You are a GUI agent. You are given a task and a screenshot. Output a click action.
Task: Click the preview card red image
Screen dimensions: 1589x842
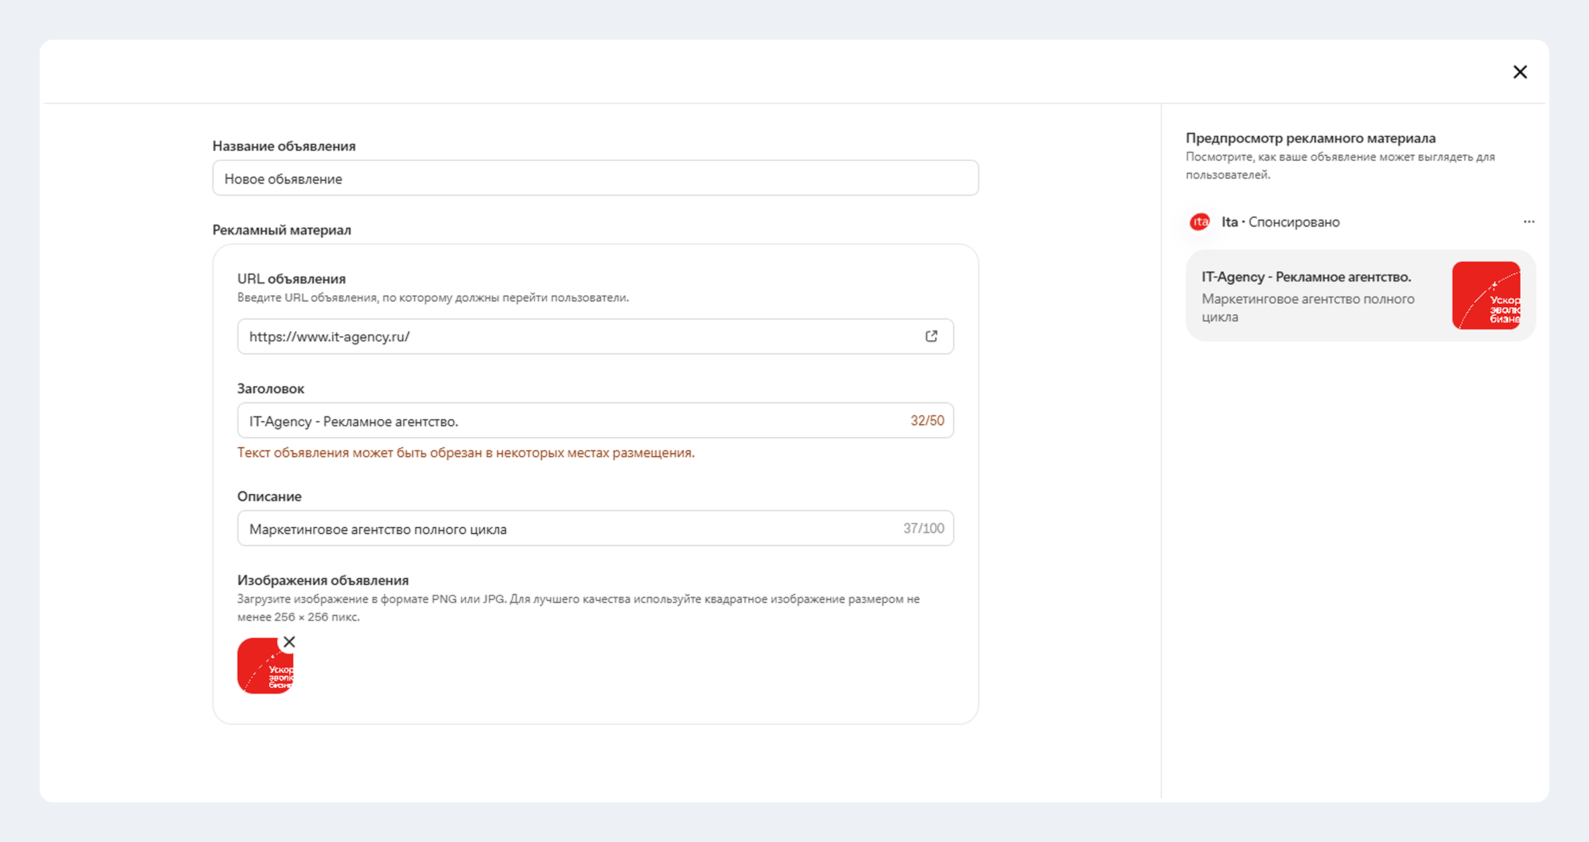1486,295
